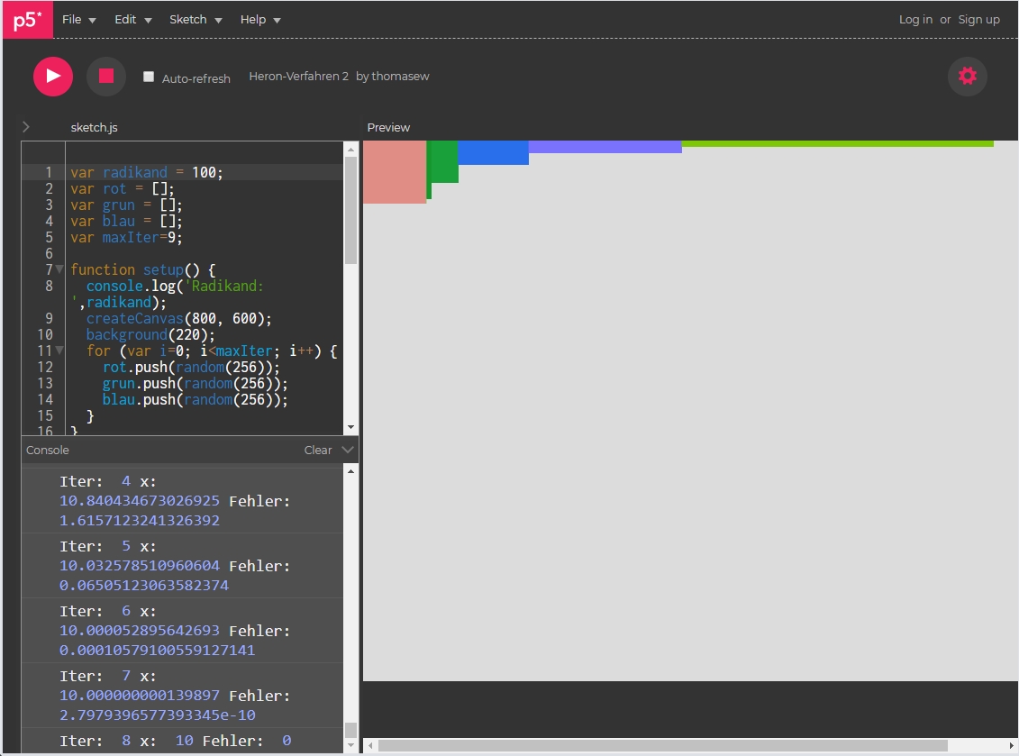Run the sketch with the play button
Image resolution: width=1019 pixels, height=756 pixels.
(x=53, y=77)
